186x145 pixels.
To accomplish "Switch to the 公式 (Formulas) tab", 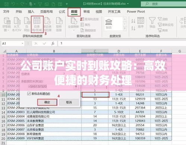I will click(62, 12).
